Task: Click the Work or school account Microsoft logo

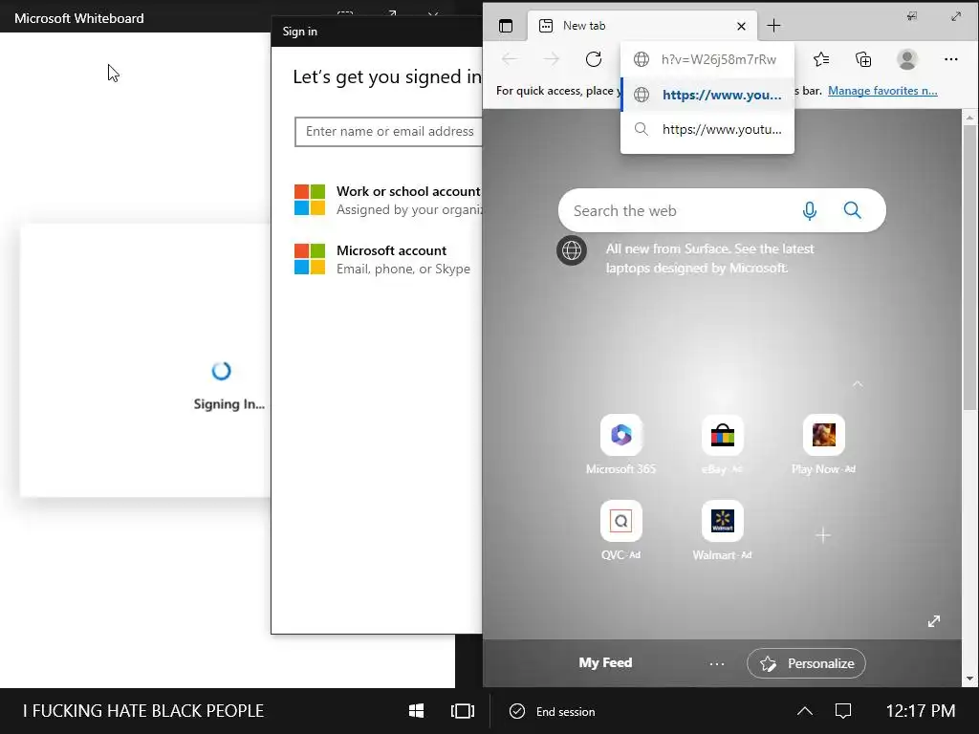Action: click(x=310, y=200)
